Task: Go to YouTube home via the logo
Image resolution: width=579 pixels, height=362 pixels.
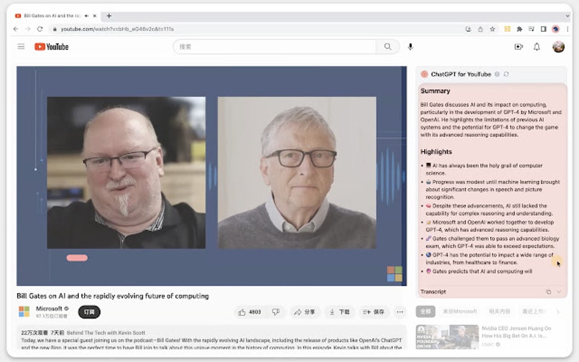Action: (52, 47)
